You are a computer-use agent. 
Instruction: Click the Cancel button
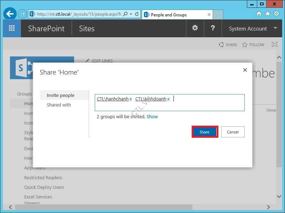coord(233,132)
